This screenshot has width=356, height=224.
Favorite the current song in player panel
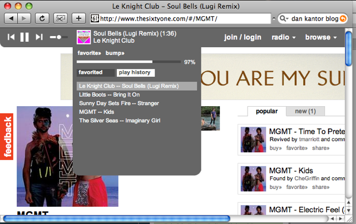click(x=89, y=53)
